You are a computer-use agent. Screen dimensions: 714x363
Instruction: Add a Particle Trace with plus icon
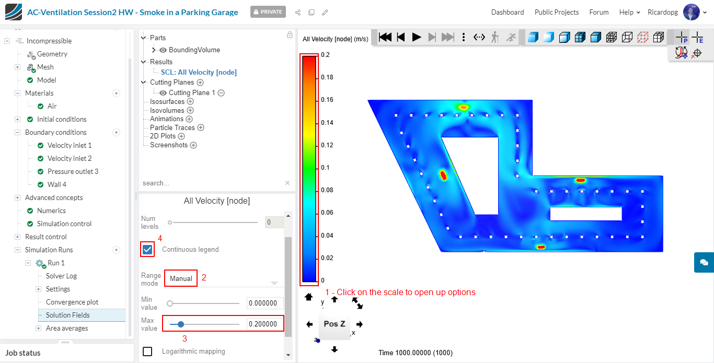pyautogui.click(x=201, y=127)
